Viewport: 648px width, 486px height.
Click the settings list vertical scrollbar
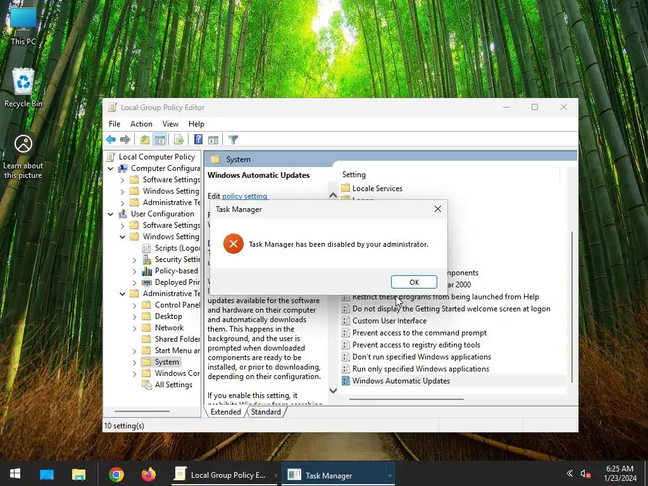point(572,307)
